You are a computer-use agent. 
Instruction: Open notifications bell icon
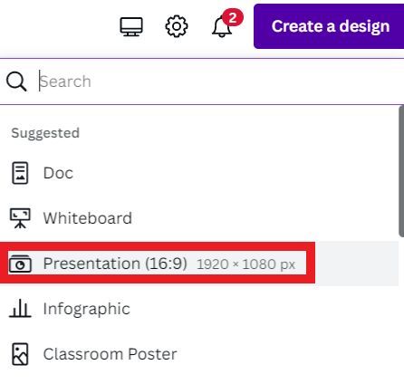(x=222, y=27)
